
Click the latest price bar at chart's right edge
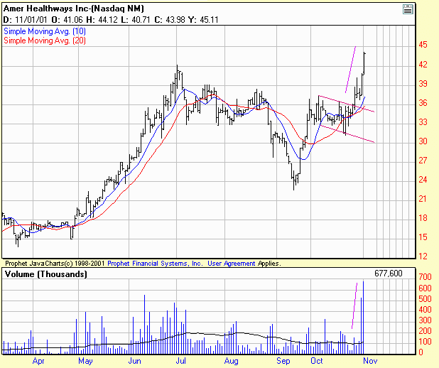tap(364, 63)
